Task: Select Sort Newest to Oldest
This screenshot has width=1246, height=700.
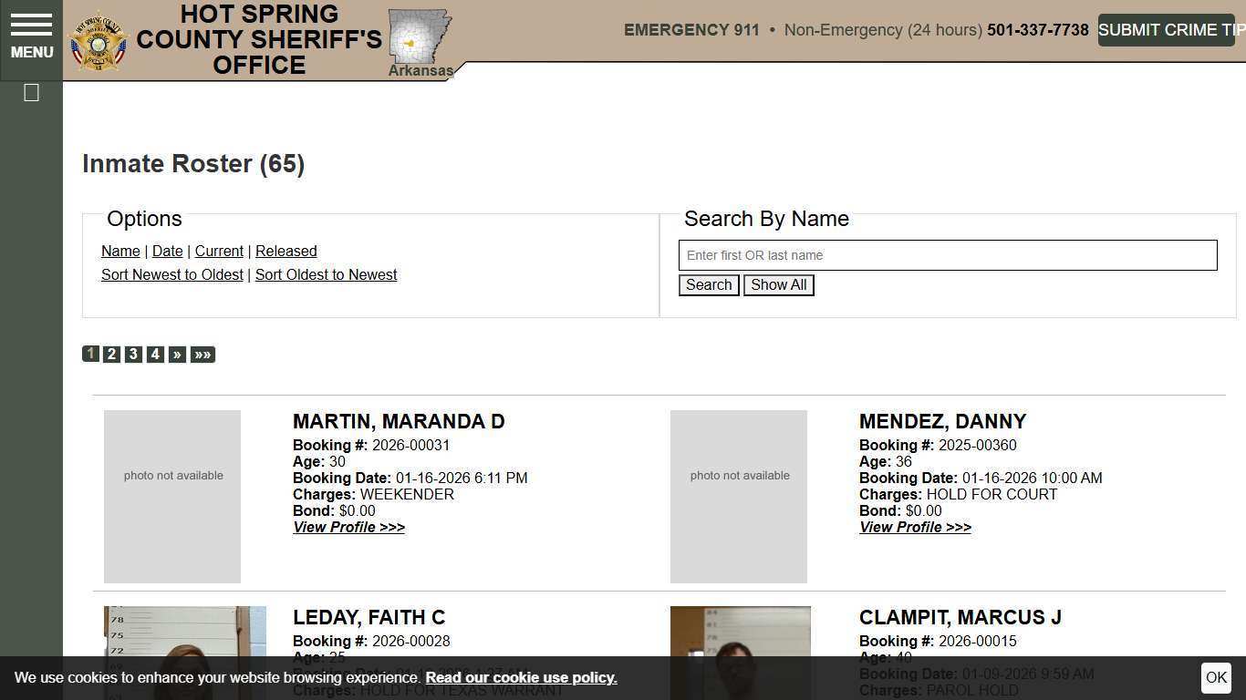Action: point(172,274)
